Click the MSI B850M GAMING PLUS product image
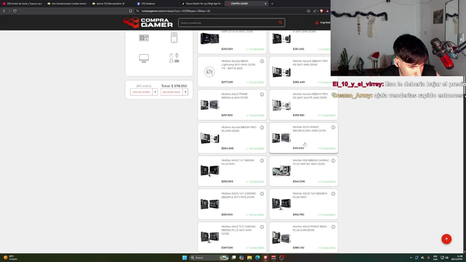This screenshot has height=262, width=466. point(281,171)
